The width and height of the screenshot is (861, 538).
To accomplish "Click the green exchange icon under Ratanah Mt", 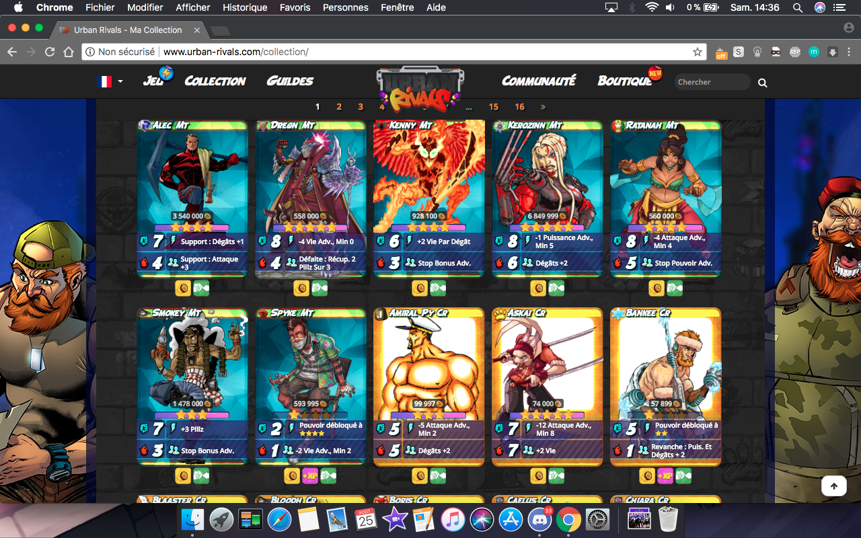I will point(674,288).
